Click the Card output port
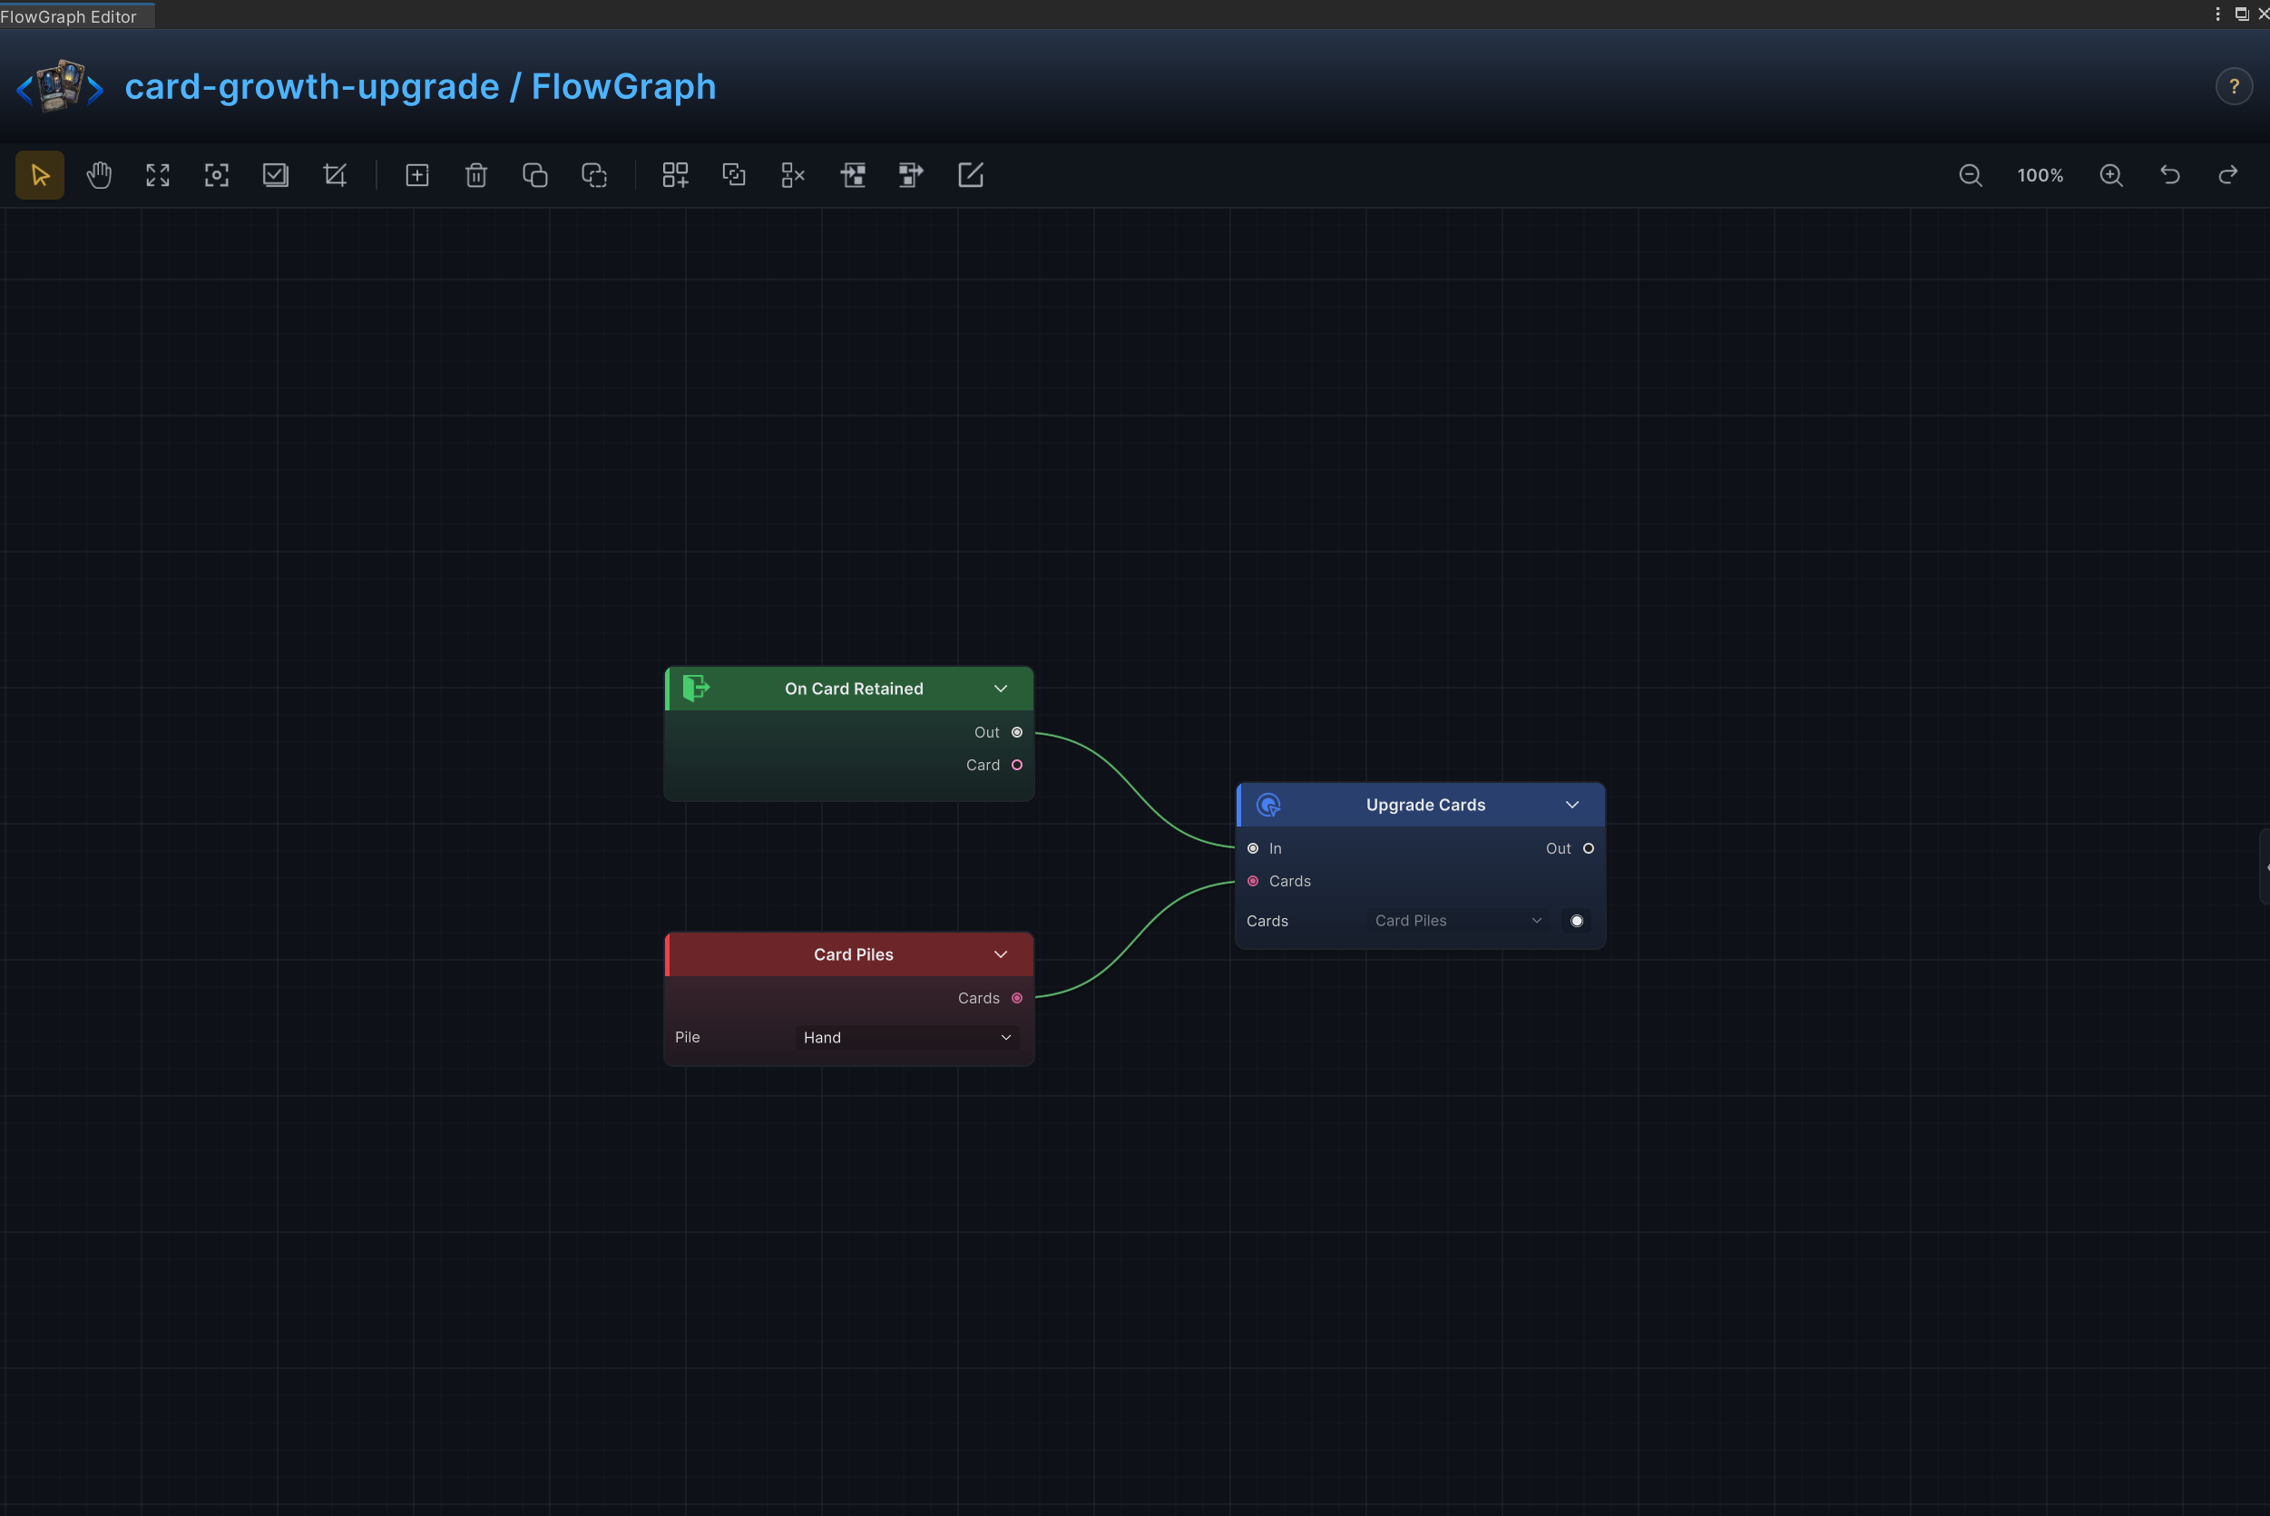2270x1516 pixels. tap(1017, 765)
